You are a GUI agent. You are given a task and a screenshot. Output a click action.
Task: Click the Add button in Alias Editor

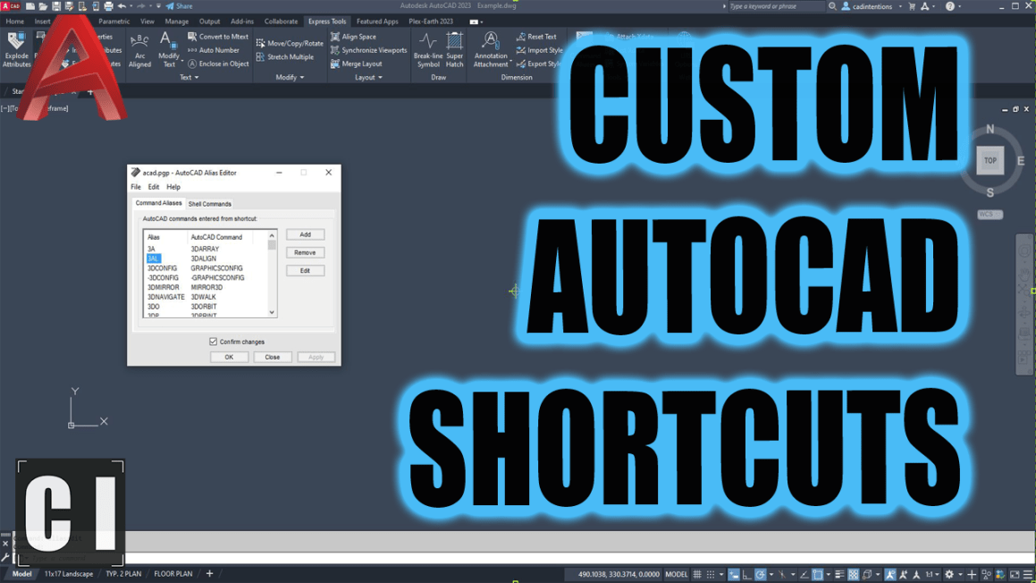(x=305, y=234)
